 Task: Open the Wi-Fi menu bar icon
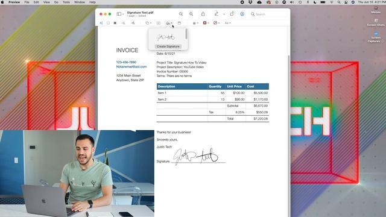pos(331,2)
